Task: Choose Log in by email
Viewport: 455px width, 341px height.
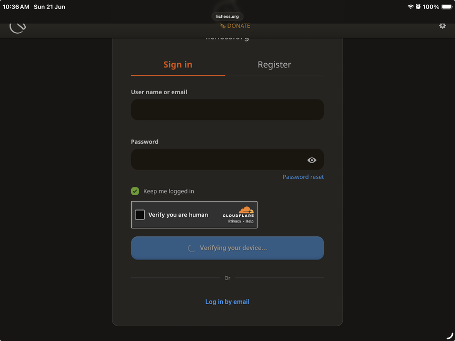Action: click(x=227, y=302)
